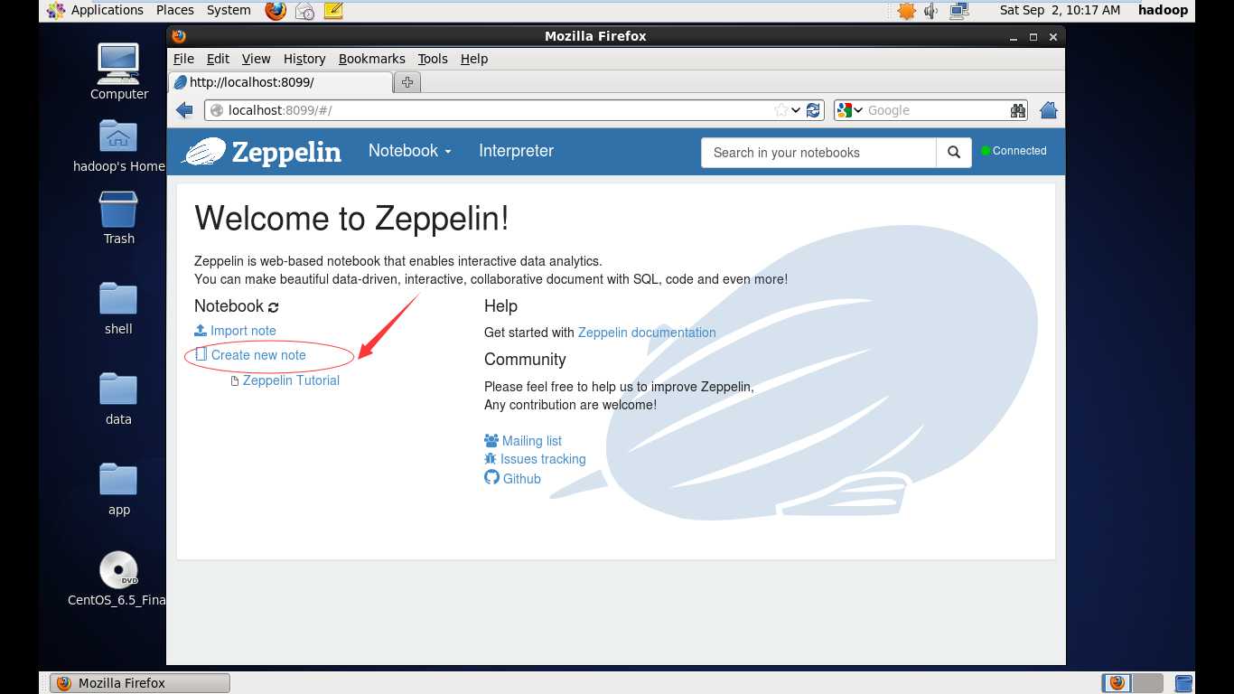Bookmark page with star icon

tap(781, 110)
